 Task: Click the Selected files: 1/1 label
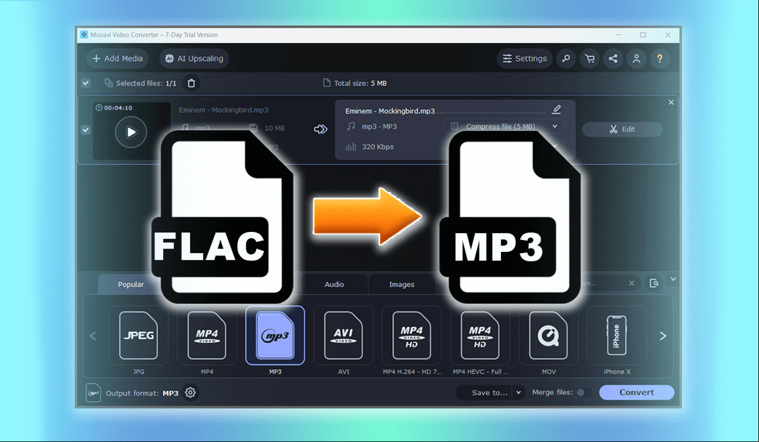(146, 83)
